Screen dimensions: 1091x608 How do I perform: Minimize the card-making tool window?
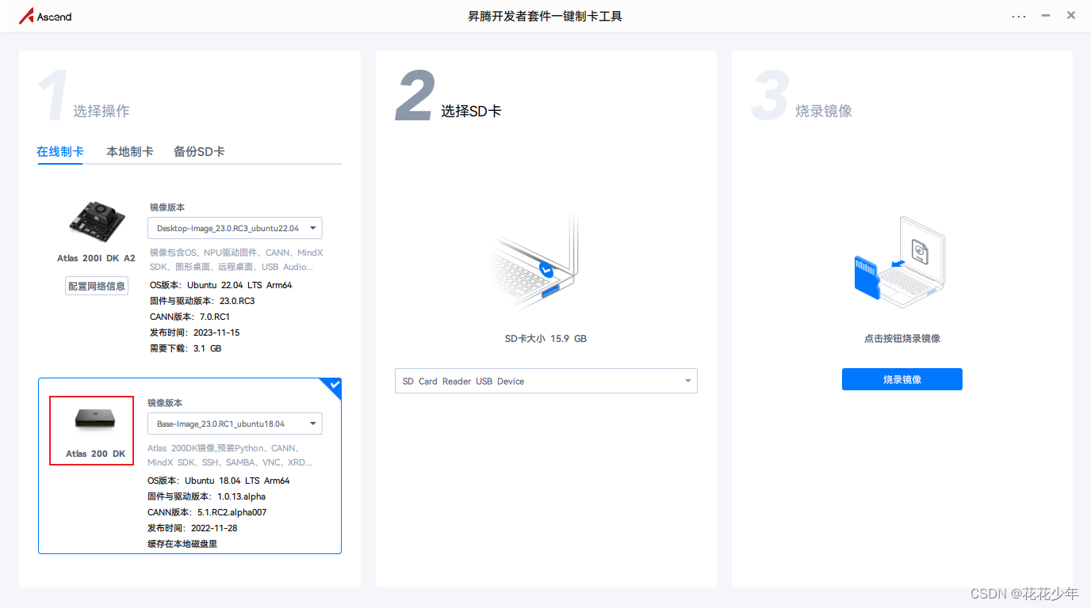(x=1047, y=16)
